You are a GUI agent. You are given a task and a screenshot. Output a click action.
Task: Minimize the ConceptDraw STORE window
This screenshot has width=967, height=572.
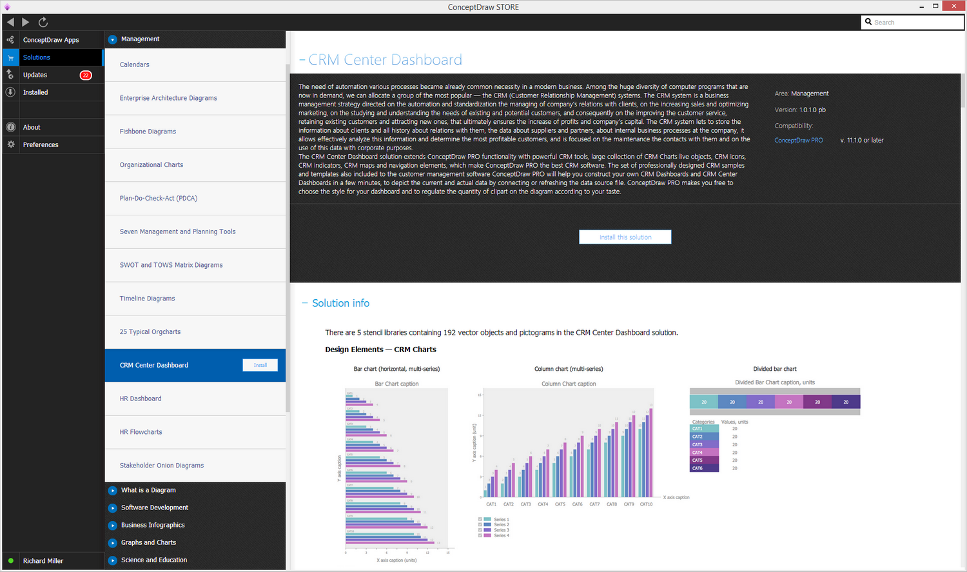coord(921,6)
